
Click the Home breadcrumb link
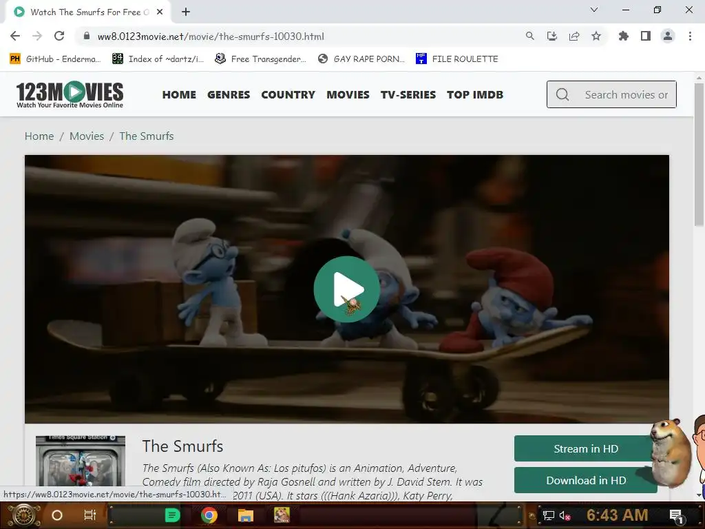coord(39,136)
